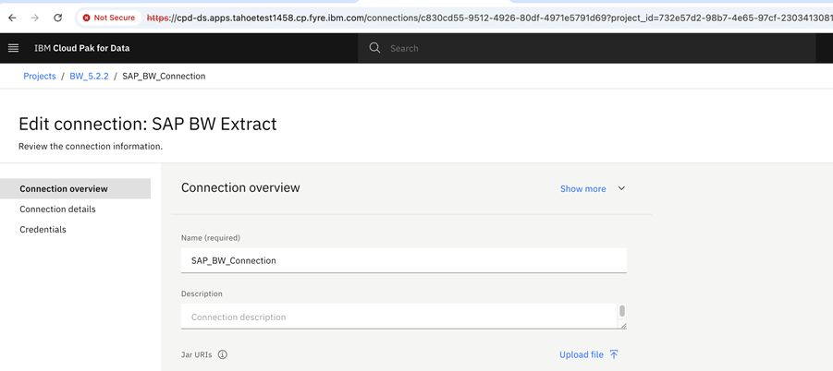This screenshot has height=371, width=833.
Task: Click the Review the connection information text
Action: 91,147
